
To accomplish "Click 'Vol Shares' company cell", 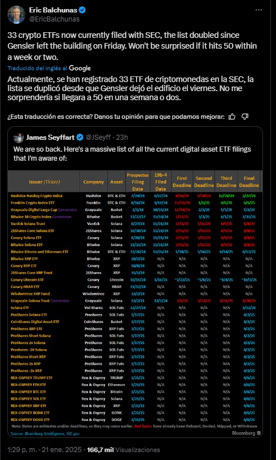I will (93, 308).
